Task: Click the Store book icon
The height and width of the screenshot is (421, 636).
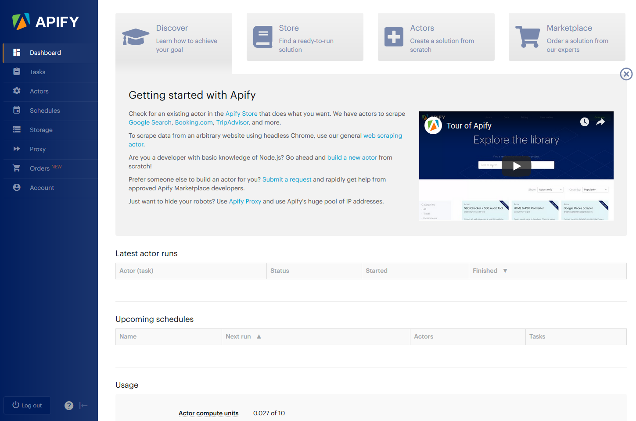Action: [x=263, y=37]
